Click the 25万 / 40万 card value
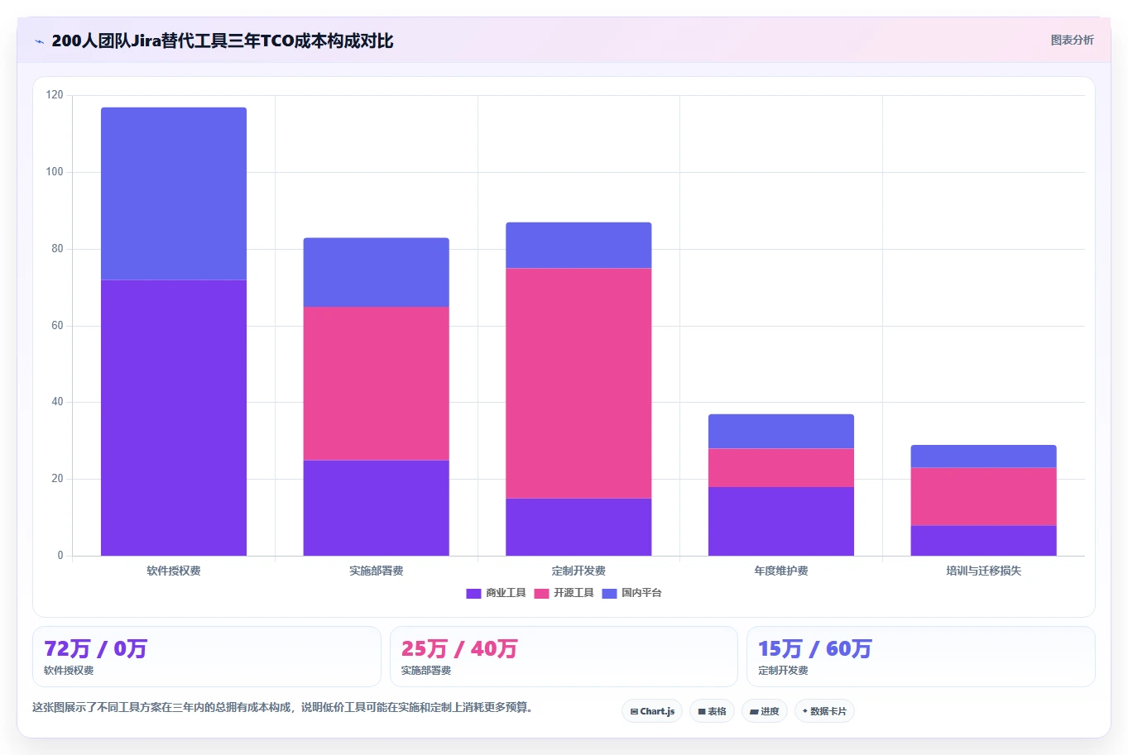1128x755 pixels. (x=459, y=649)
